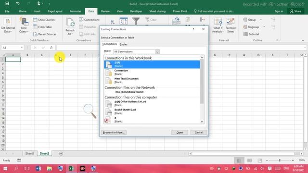Viewport: 308px width, 173px height.
Task: Select the 'Connection' workbook connection entry
Action: 152,72
